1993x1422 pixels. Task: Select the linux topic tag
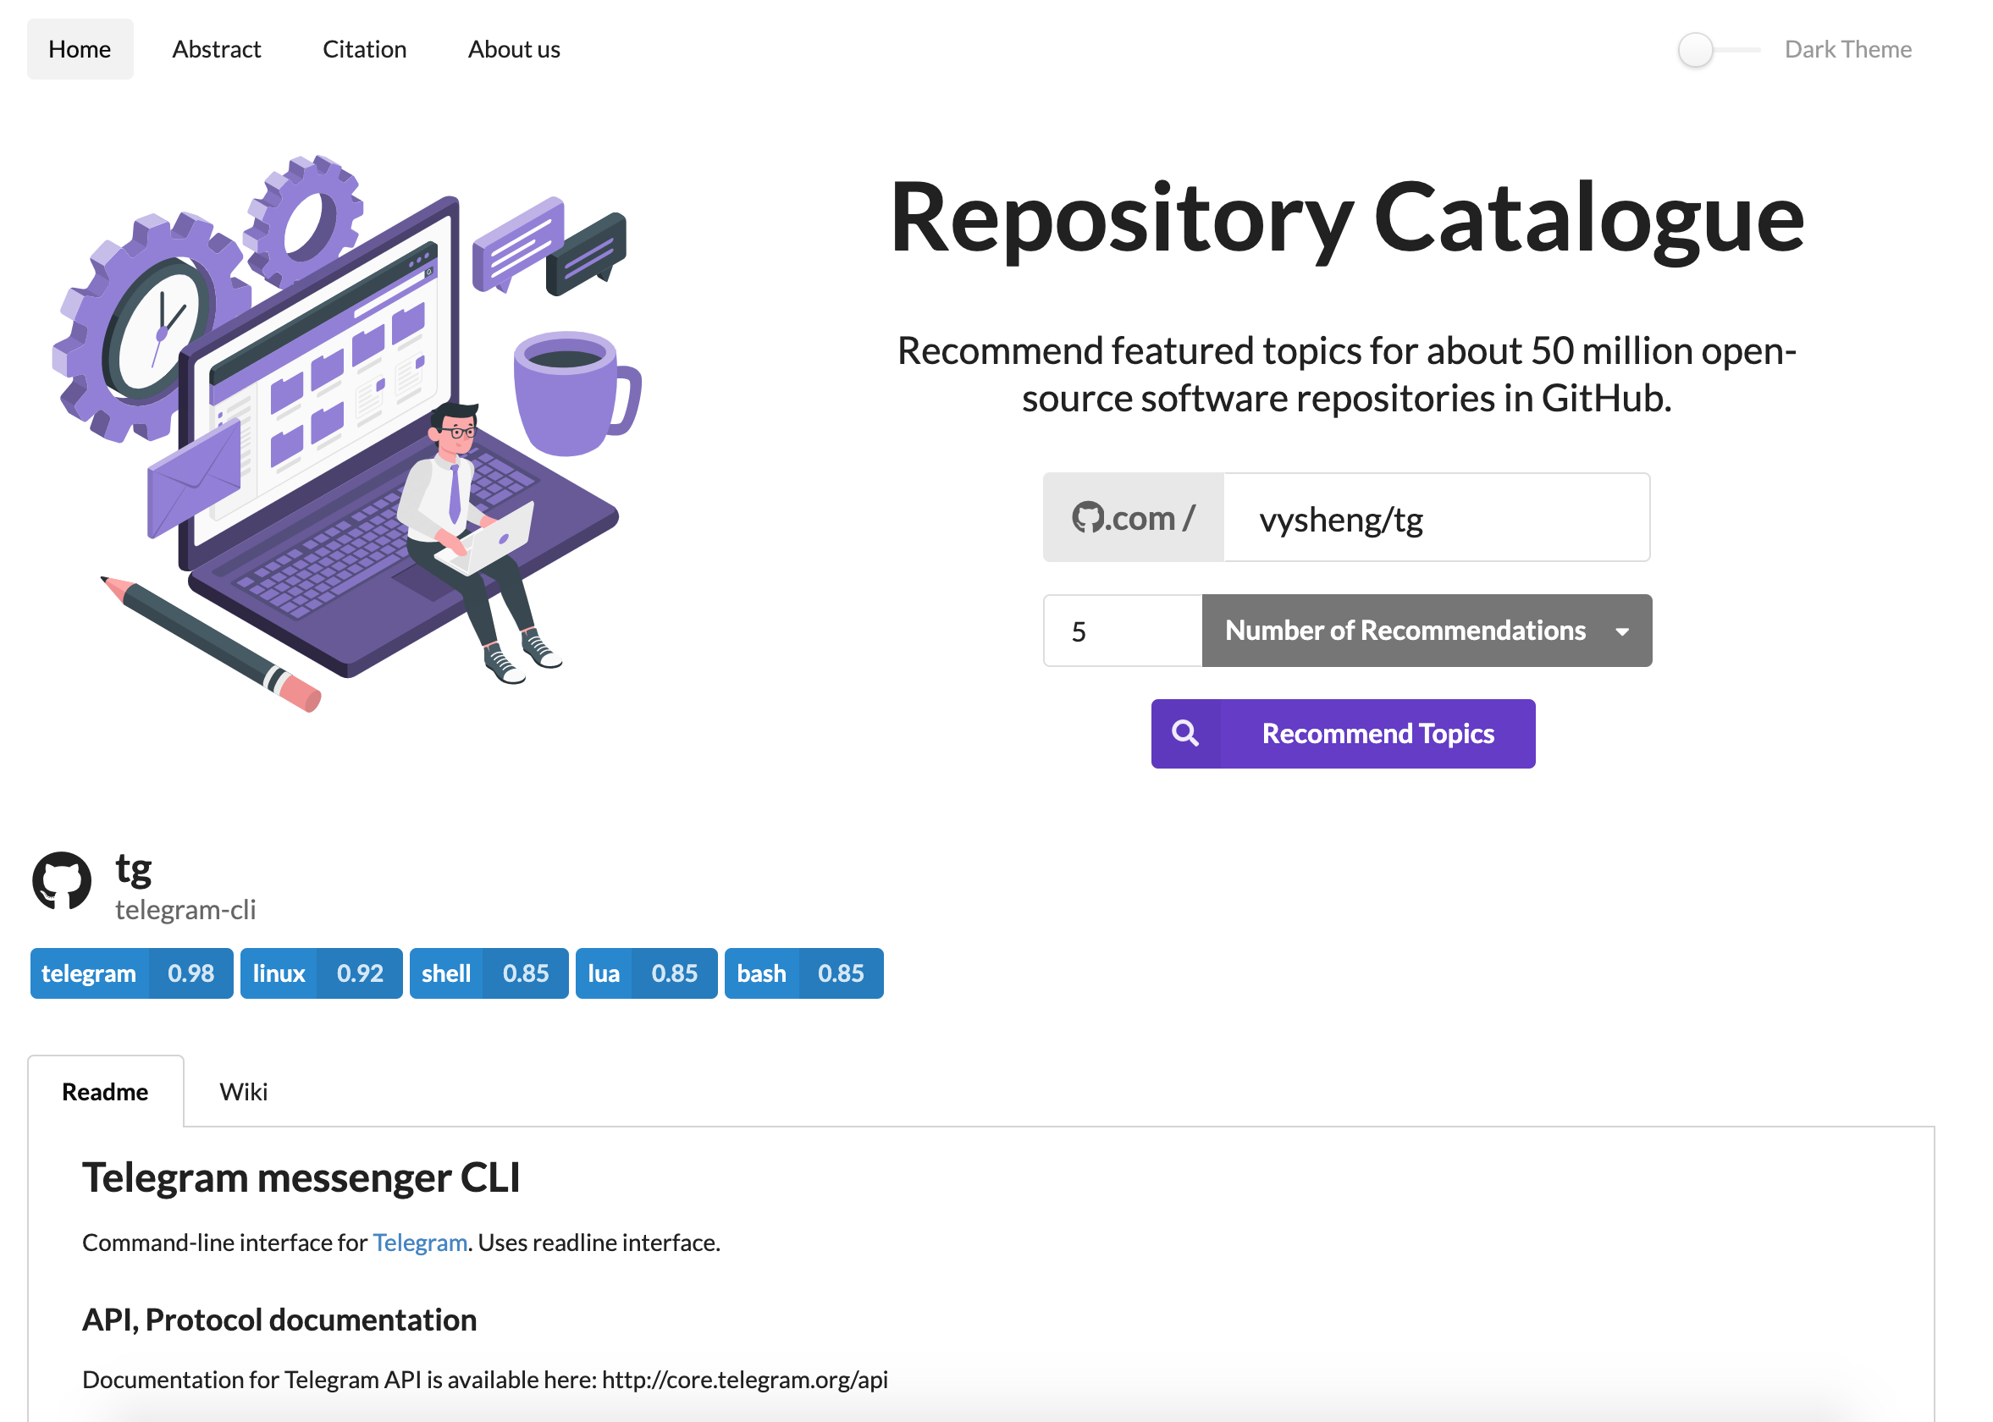(x=322, y=973)
